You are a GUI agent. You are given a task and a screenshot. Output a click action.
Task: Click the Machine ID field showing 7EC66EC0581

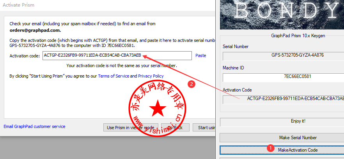(x=283, y=78)
